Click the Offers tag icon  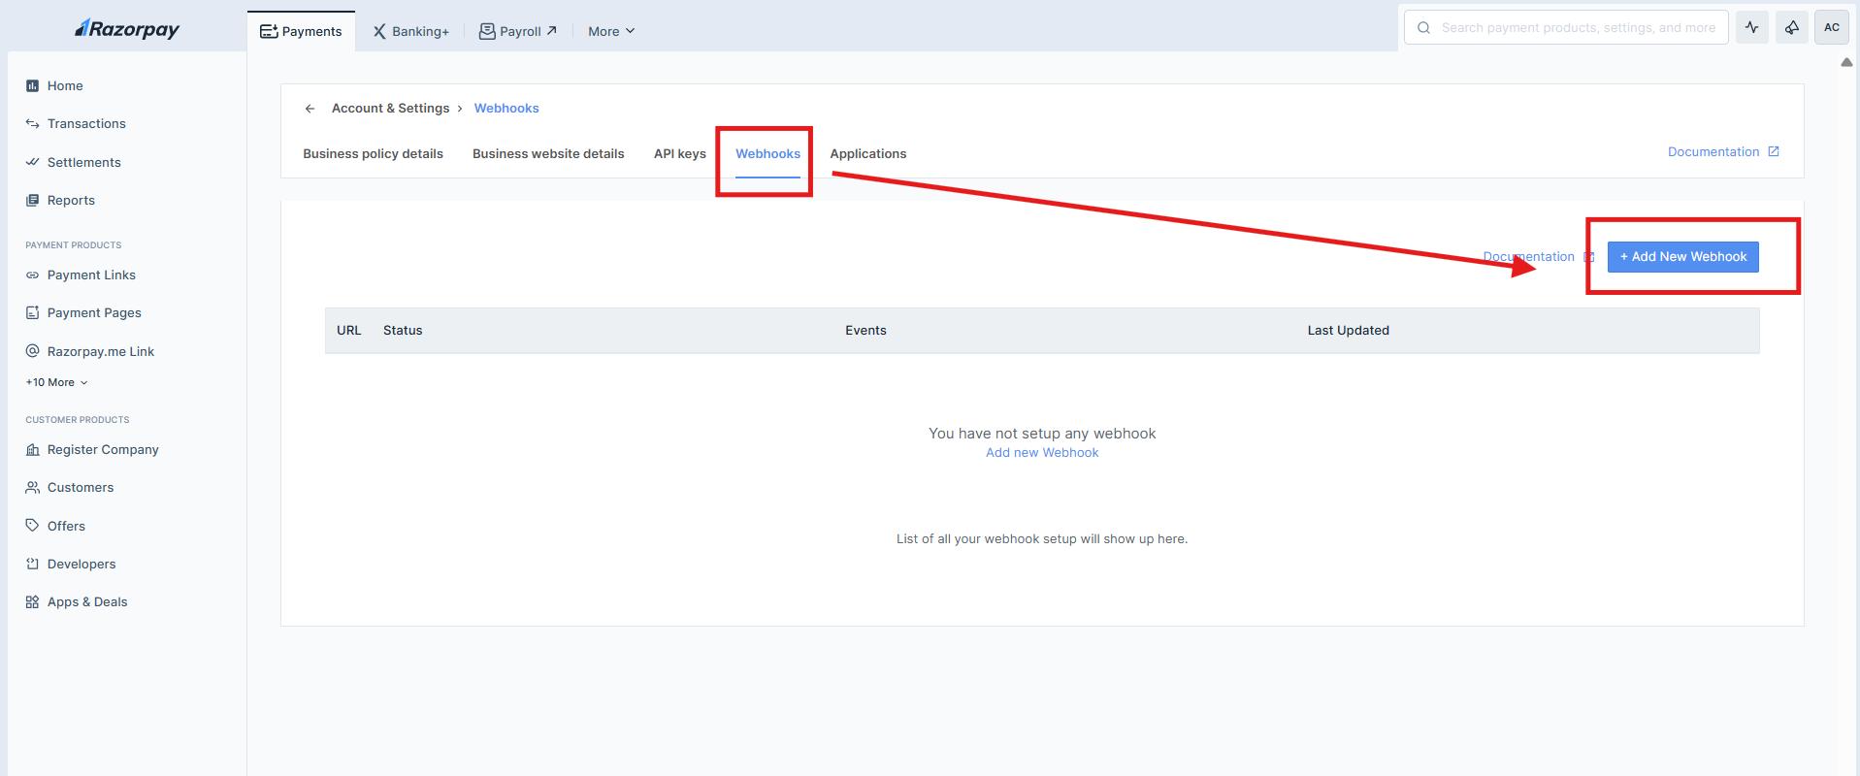click(x=32, y=526)
